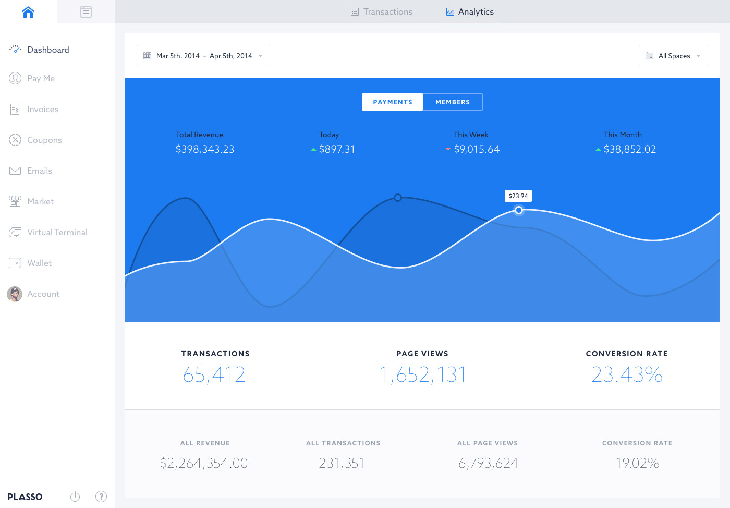The image size is (730, 508).
Task: Click the Today value $897.31
Action: [337, 149]
